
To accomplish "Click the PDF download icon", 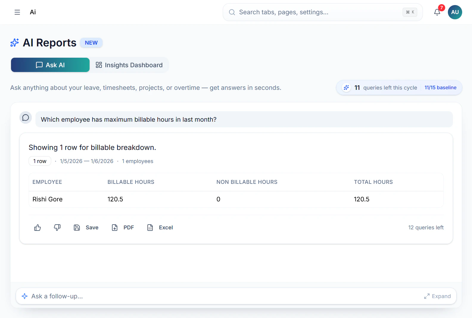I will (x=115, y=228).
